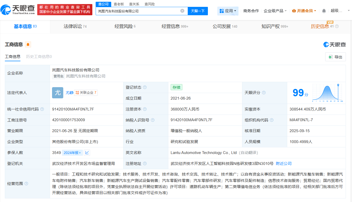Click the 尤 legal representative avatar

click(57, 93)
